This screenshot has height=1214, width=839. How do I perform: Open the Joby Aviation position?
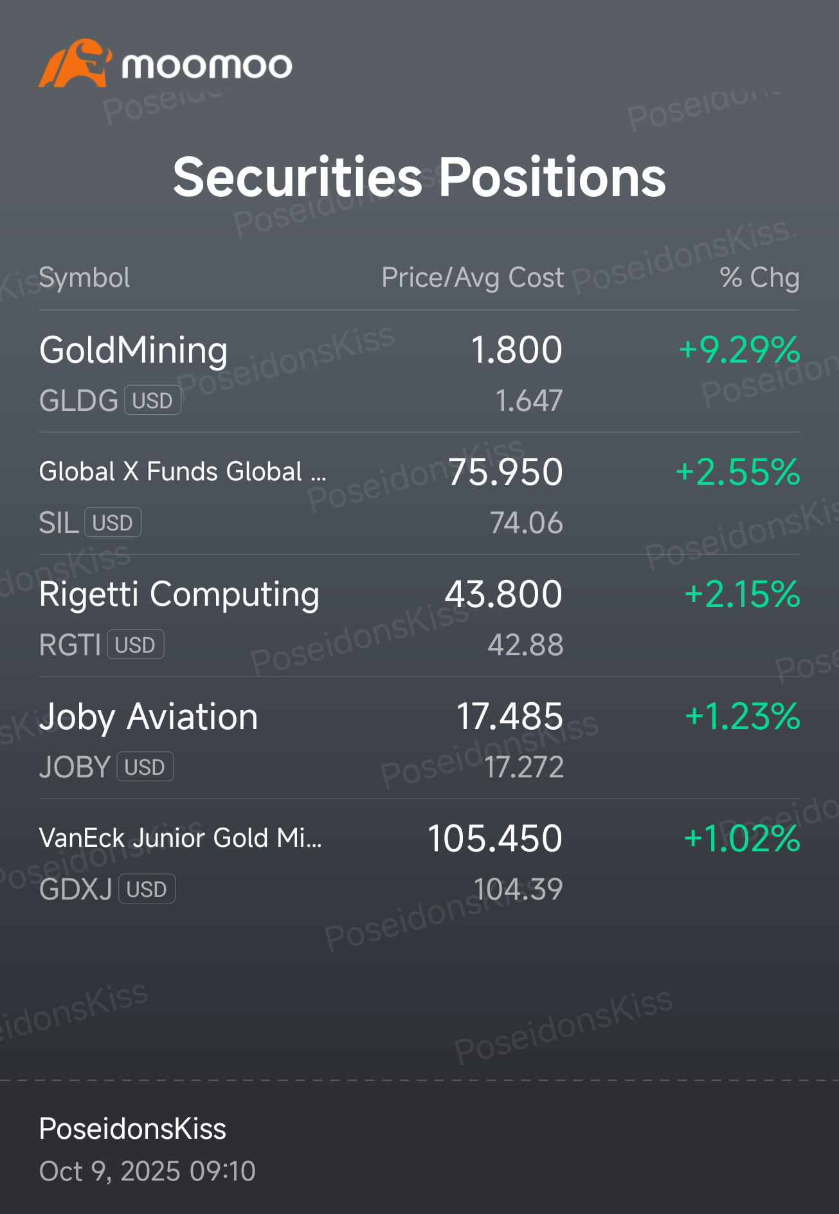click(x=149, y=716)
